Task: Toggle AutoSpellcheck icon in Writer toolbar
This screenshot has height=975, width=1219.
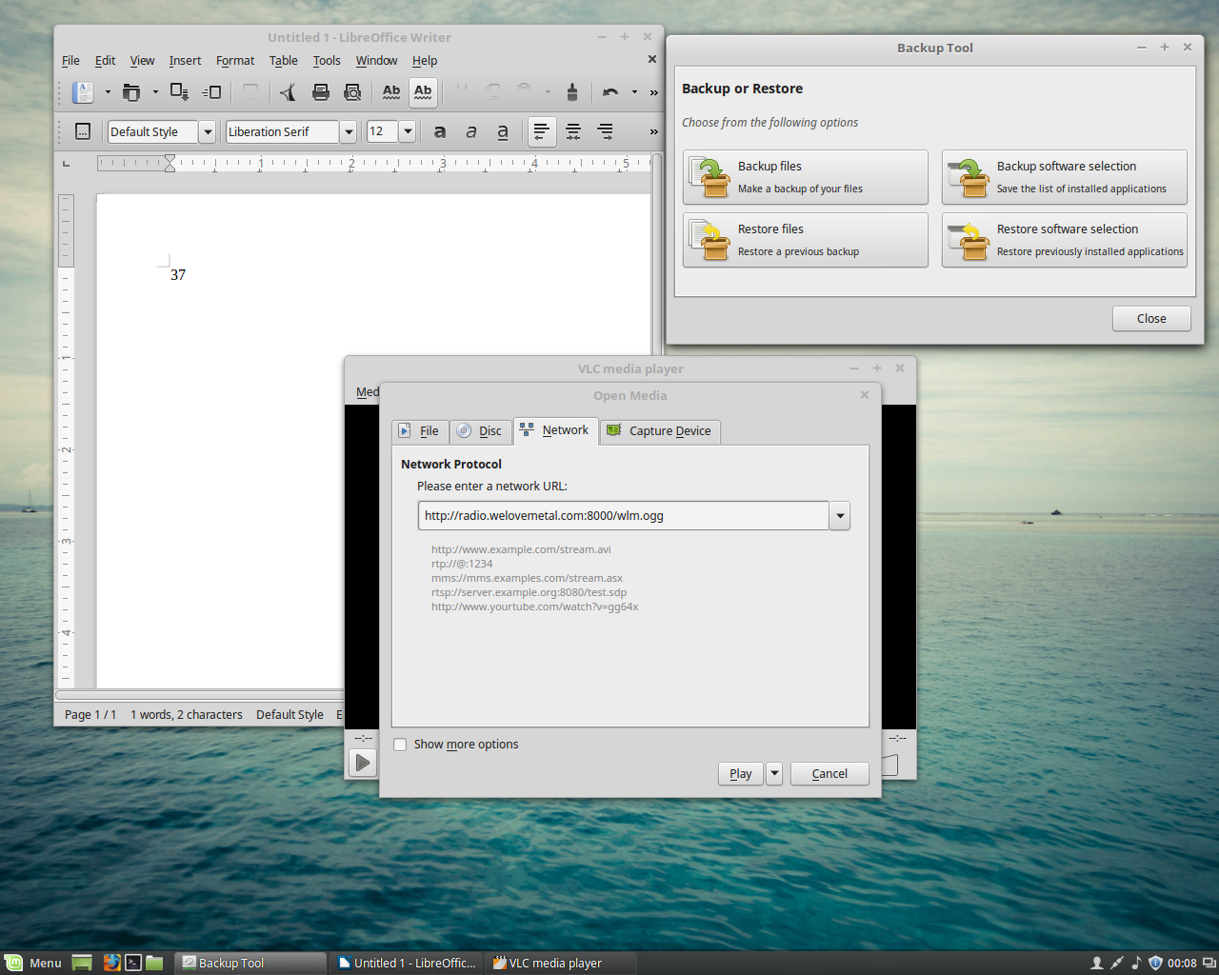Action: [x=423, y=92]
